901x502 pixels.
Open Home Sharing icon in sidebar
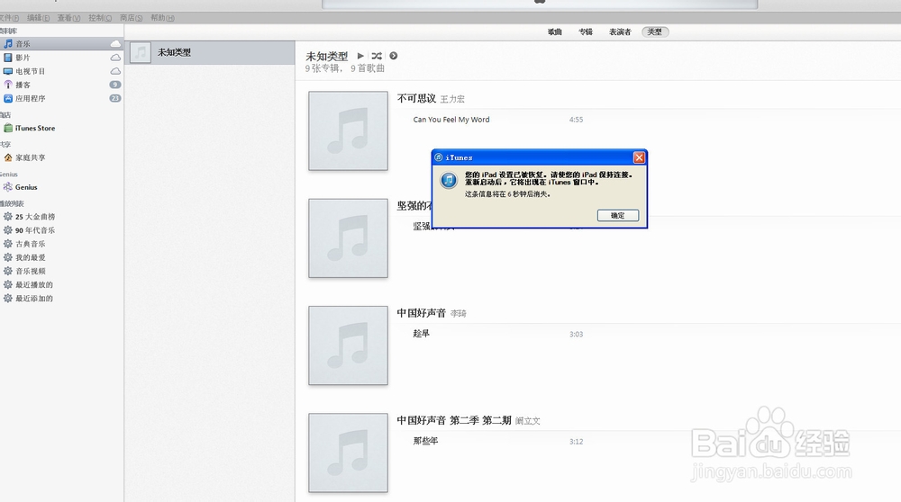(8, 157)
